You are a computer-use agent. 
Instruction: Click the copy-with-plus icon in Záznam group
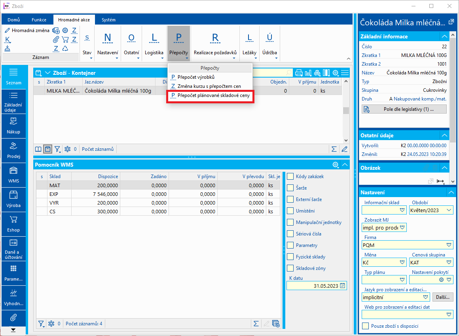pos(56,30)
